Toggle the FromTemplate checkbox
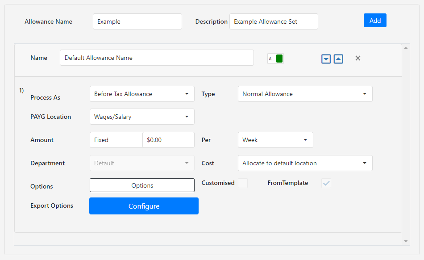Viewport: 424px width, 260px height. [x=326, y=183]
